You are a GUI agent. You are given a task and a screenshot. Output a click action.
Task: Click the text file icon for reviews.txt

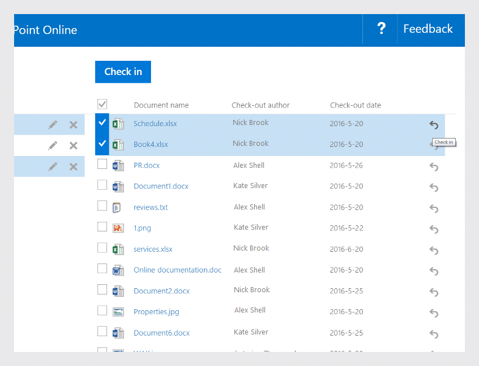(117, 208)
